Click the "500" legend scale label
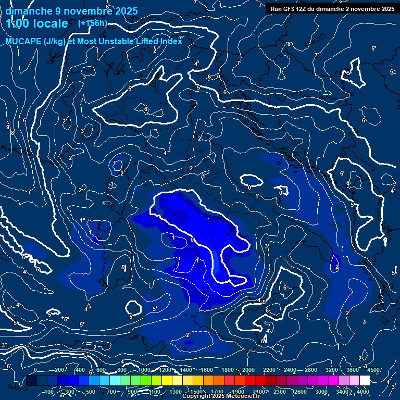 pyautogui.click(x=91, y=392)
